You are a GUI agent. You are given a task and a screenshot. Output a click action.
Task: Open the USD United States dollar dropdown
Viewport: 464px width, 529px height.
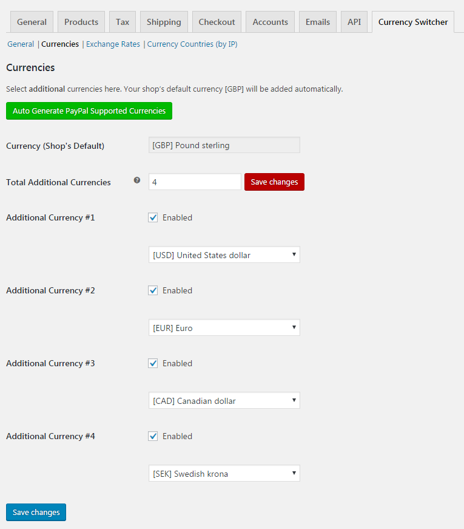pyautogui.click(x=224, y=254)
